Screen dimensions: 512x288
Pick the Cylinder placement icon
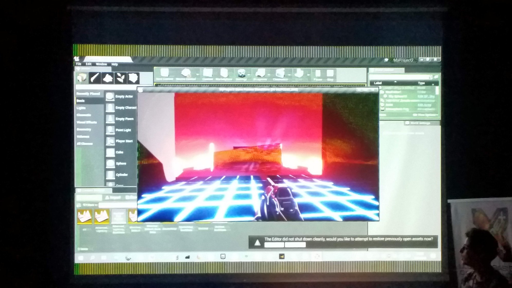pyautogui.click(x=110, y=175)
